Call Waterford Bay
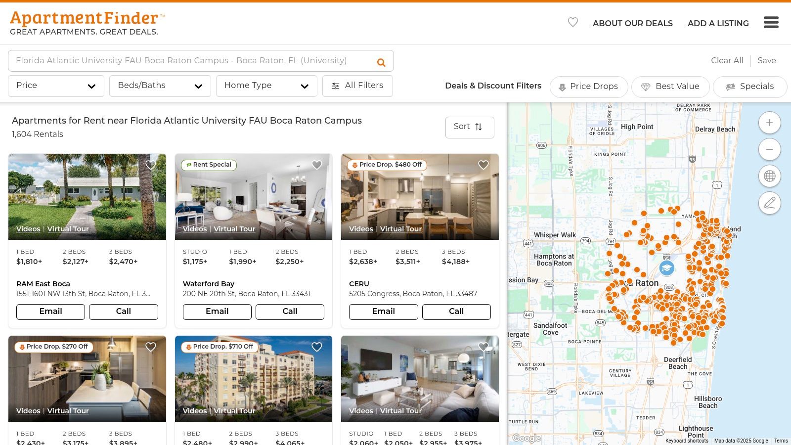Viewport: 791px width, 445px height. 290,311
